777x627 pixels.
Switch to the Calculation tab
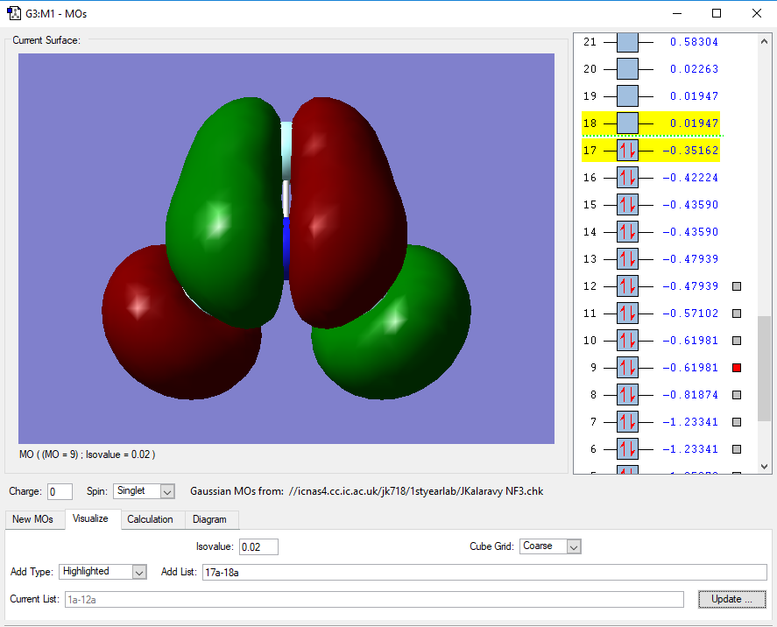150,519
